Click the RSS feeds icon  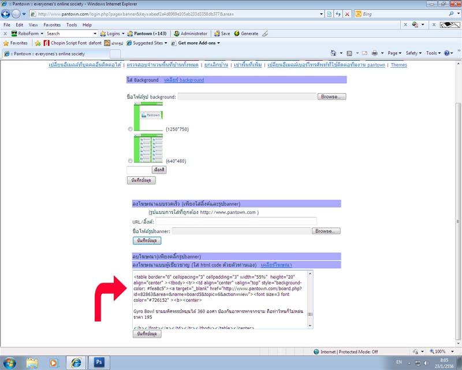[x=349, y=53]
